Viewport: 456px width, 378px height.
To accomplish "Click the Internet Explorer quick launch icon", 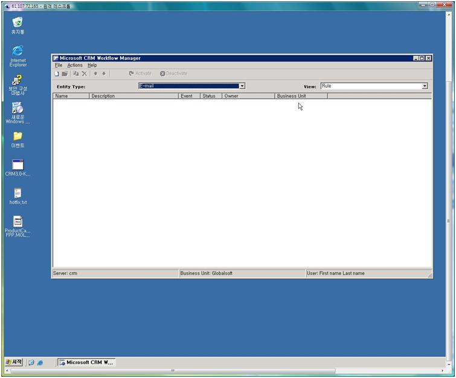I will coord(40,362).
